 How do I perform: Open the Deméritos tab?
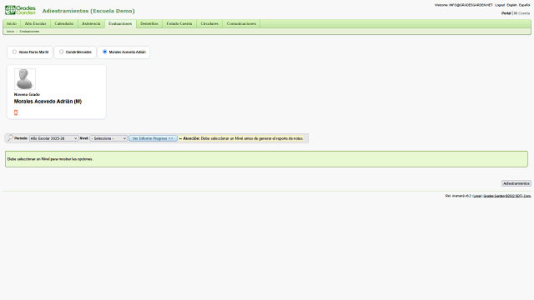point(149,23)
